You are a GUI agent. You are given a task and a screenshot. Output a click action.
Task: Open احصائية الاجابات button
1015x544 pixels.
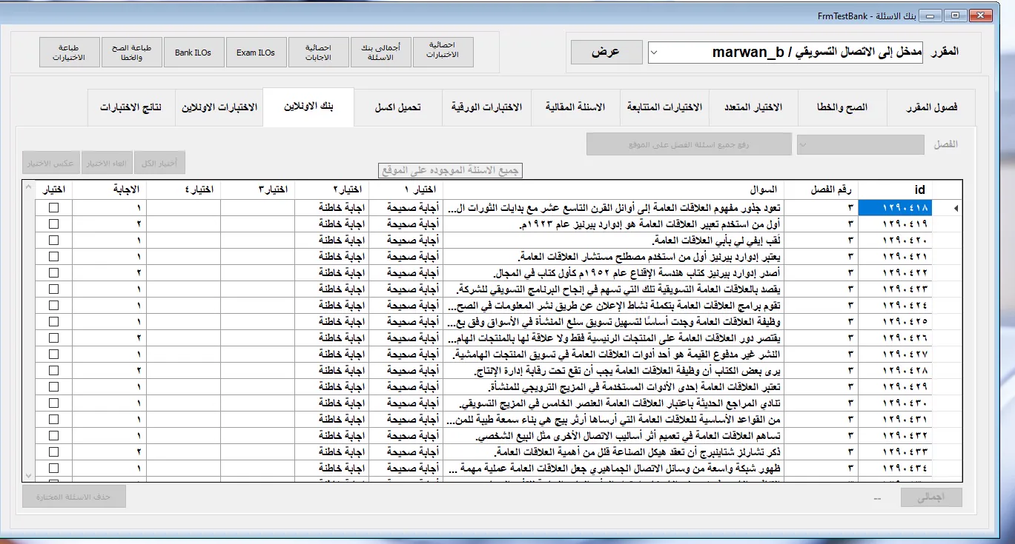(319, 53)
